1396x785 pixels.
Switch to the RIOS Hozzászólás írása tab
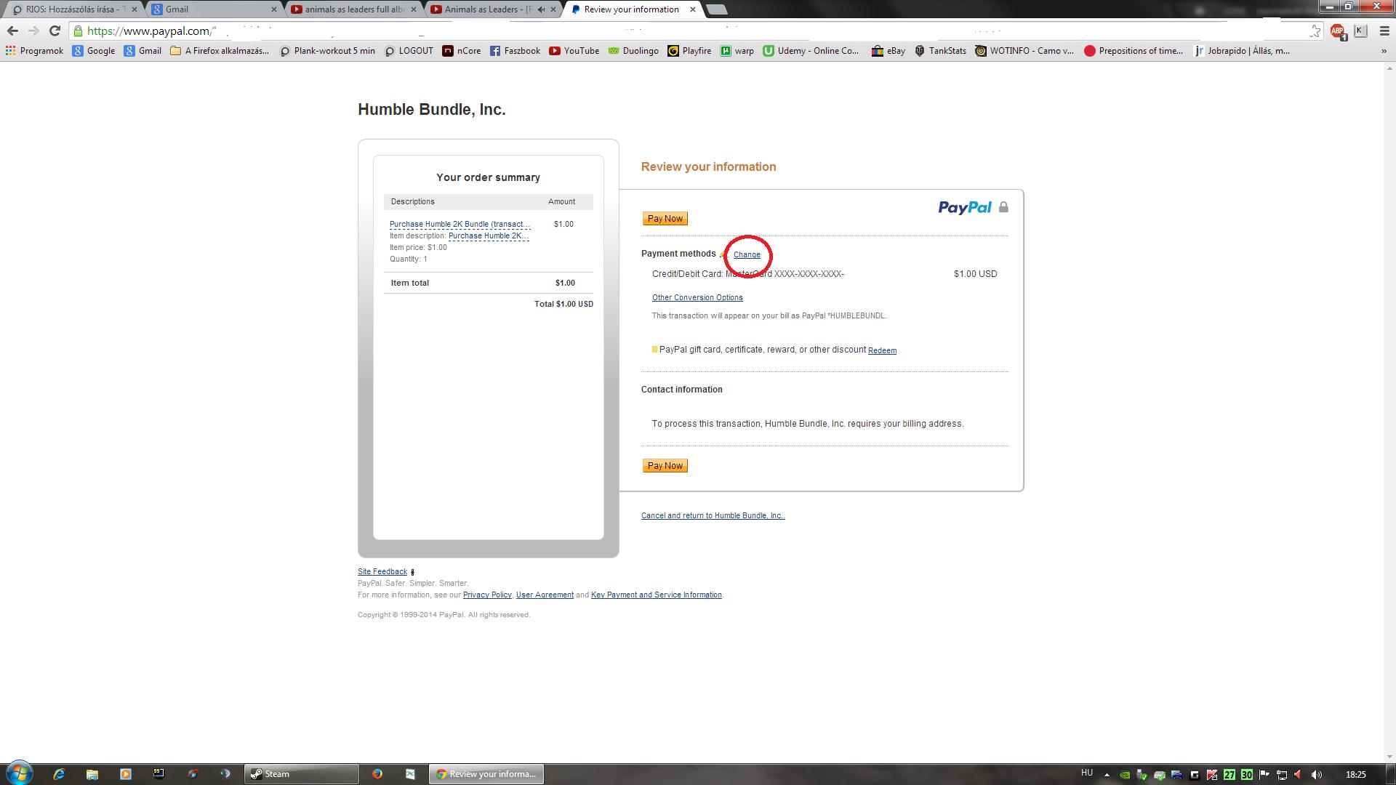point(71,9)
